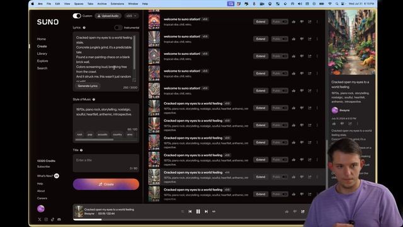The height and width of the screenshot is (227, 403).
Task: Open more options on 1:29 welcome to suno station
Action: click(x=317, y=91)
